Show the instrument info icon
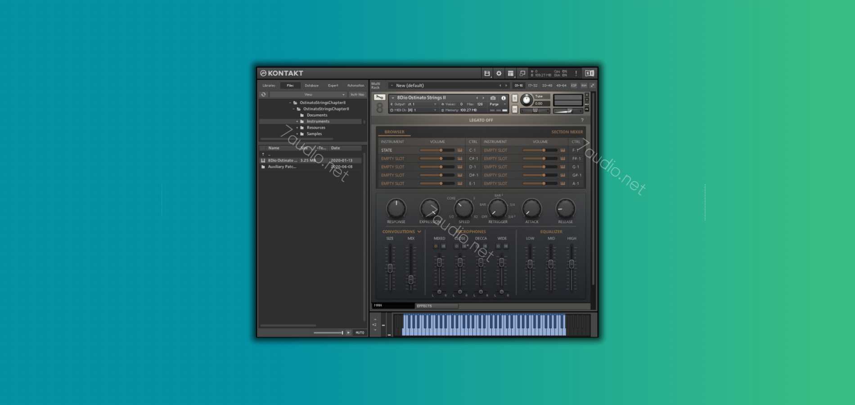855x405 pixels. (504, 98)
